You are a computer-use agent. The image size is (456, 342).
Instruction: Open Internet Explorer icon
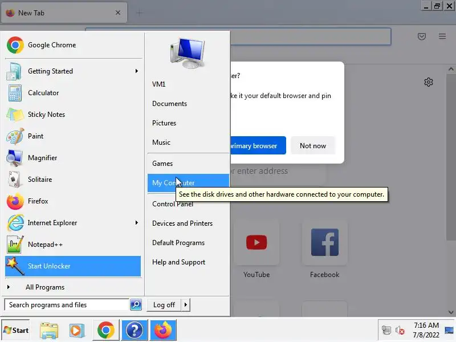click(x=15, y=223)
